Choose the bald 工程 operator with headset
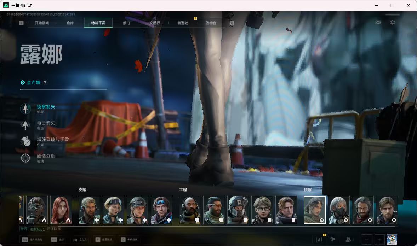Image resolution: width=417 pixels, height=246 pixels. 190,210
